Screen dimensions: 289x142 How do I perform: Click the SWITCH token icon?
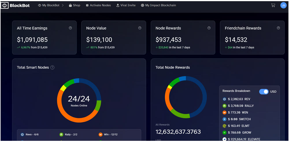(x=224, y=119)
